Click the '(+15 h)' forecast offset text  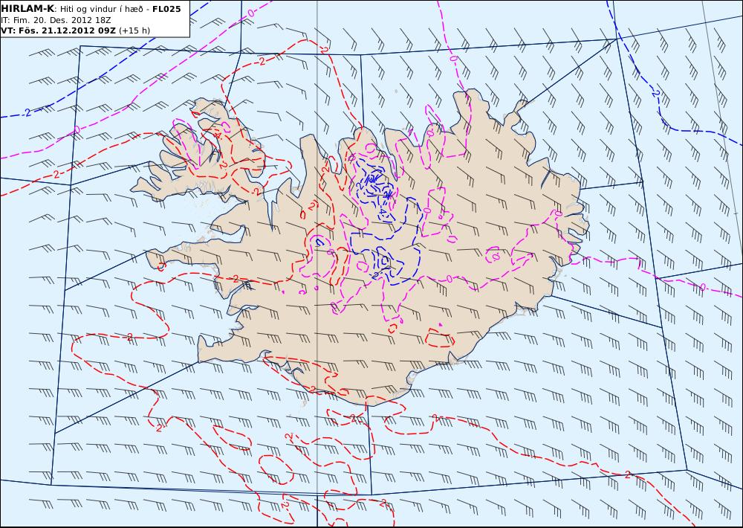point(134,30)
